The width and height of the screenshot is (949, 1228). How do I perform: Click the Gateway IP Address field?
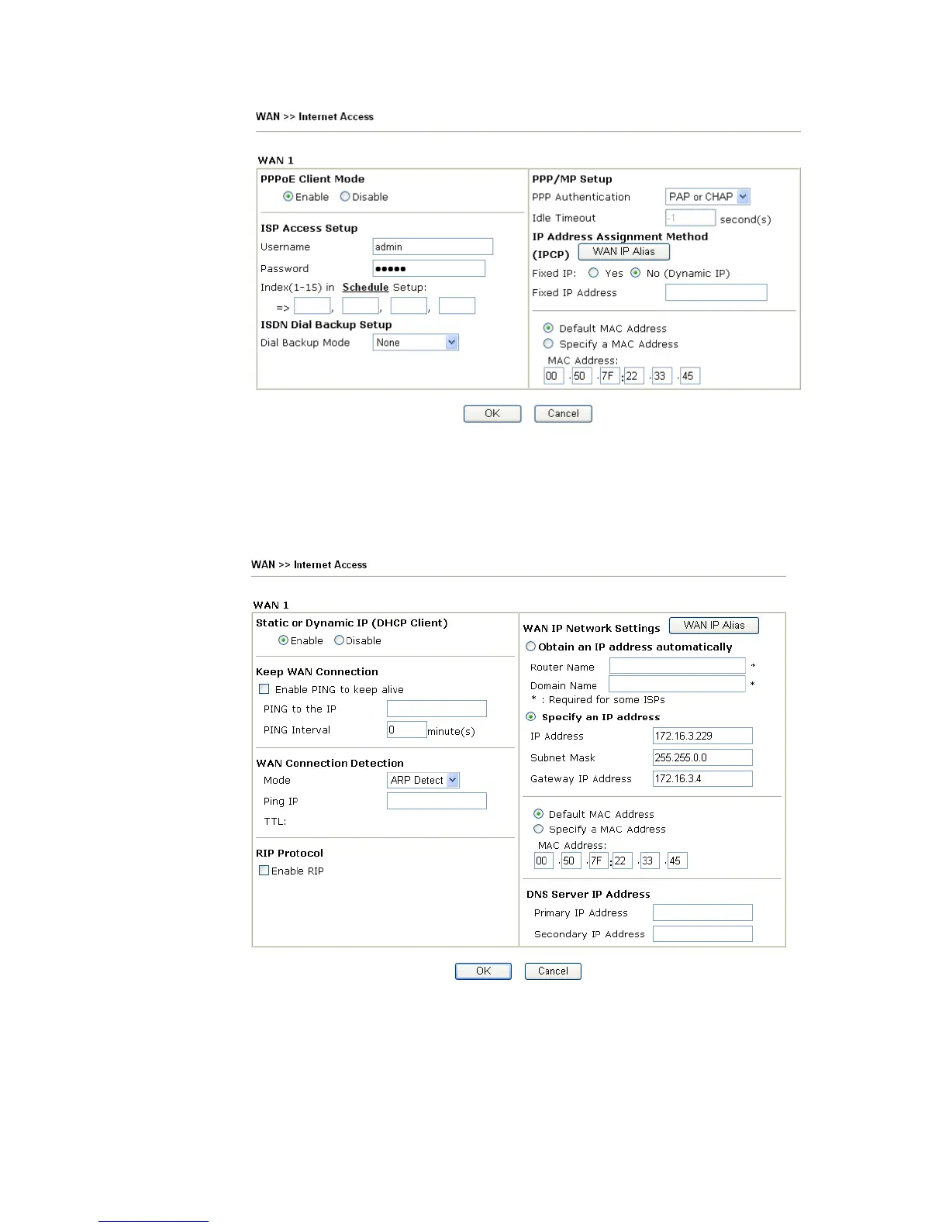pos(702,779)
